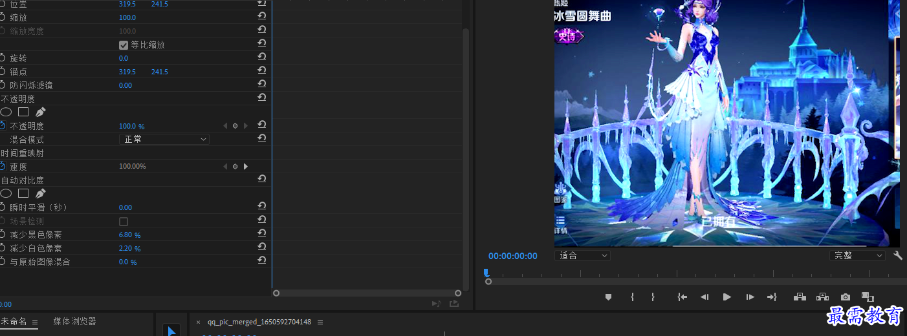Screen dimensions: 907x336
Task: Open the 完整 playback resolution dropdown
Action: (x=857, y=255)
